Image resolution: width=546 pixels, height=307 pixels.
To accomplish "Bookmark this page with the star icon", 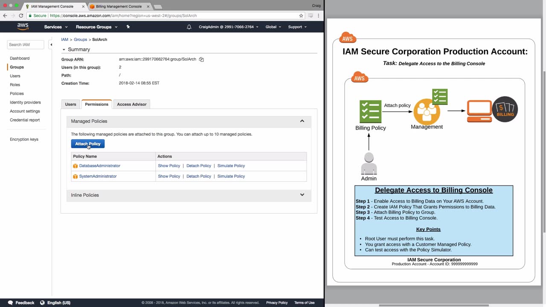I will 301,16.
